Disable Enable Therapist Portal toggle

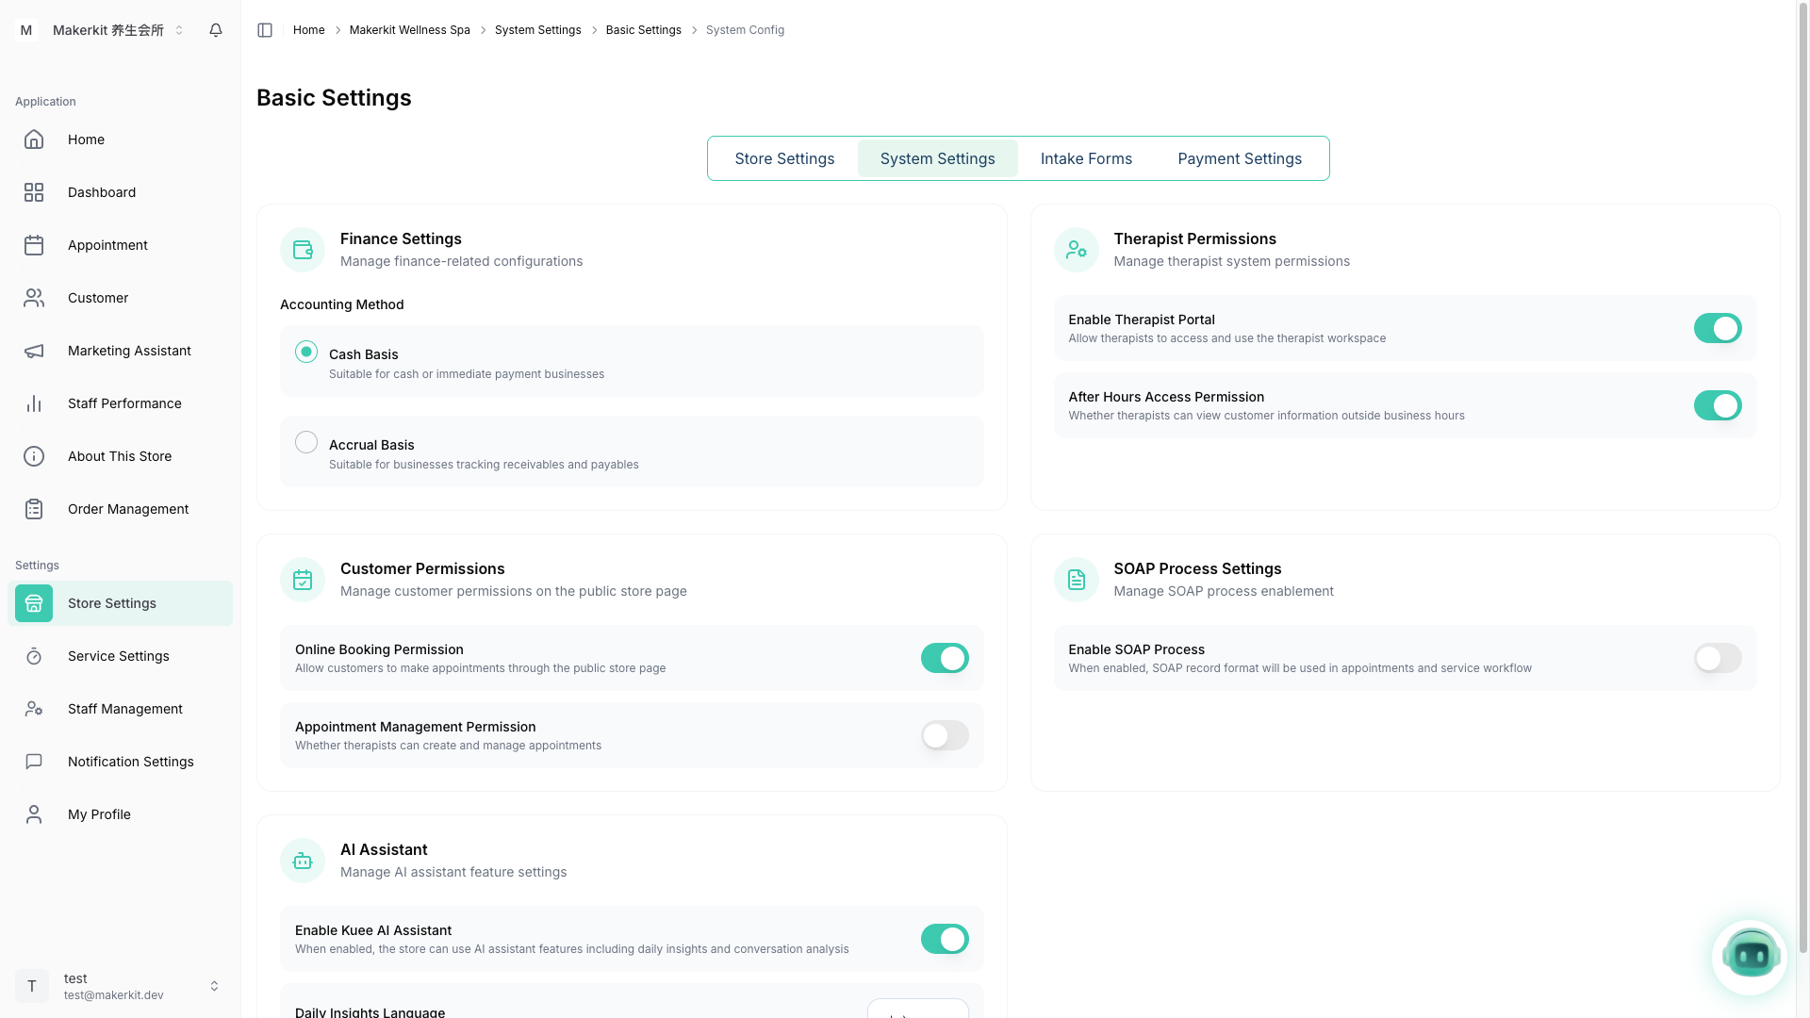(x=1717, y=328)
